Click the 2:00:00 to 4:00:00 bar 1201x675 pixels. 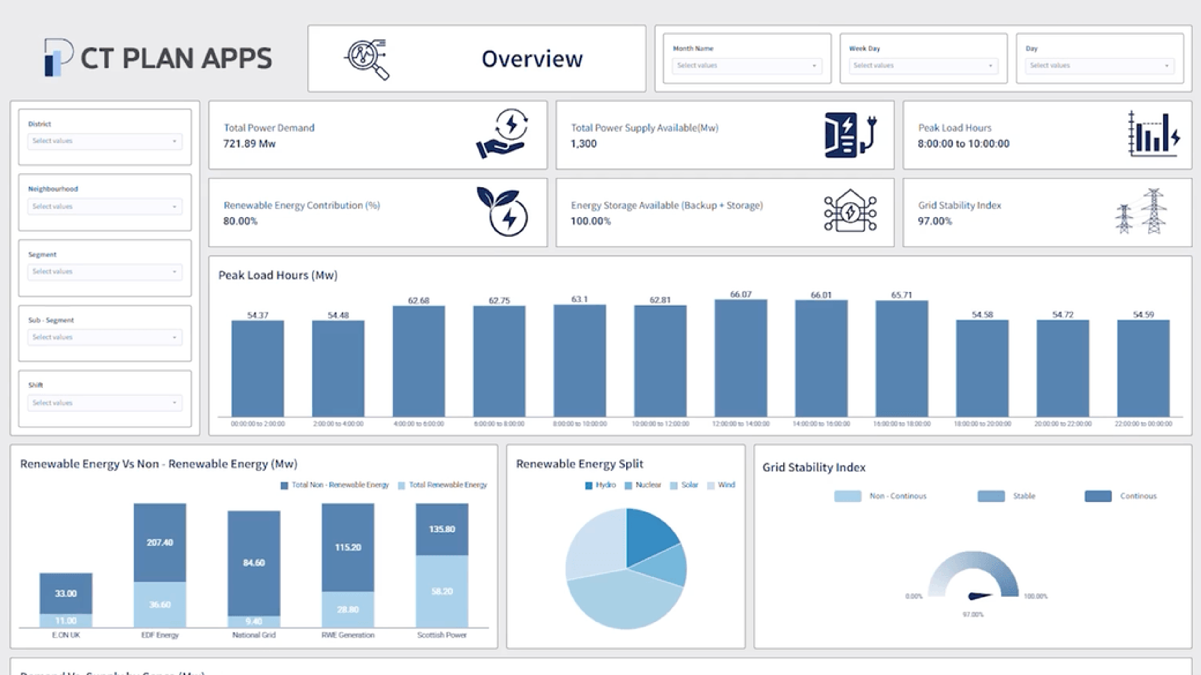[338, 368]
